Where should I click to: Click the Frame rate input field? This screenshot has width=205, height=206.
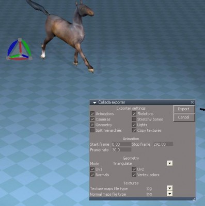121,150
